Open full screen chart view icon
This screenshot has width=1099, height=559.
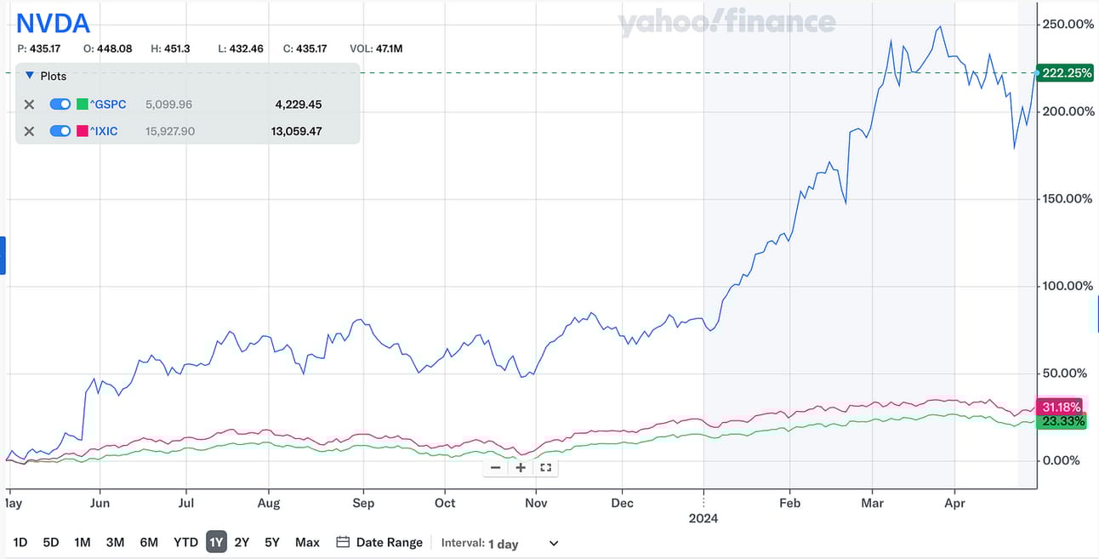pos(545,467)
